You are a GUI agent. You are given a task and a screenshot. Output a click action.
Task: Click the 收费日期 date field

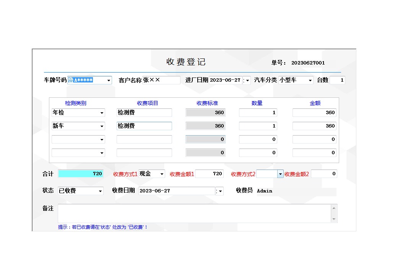(x=177, y=191)
